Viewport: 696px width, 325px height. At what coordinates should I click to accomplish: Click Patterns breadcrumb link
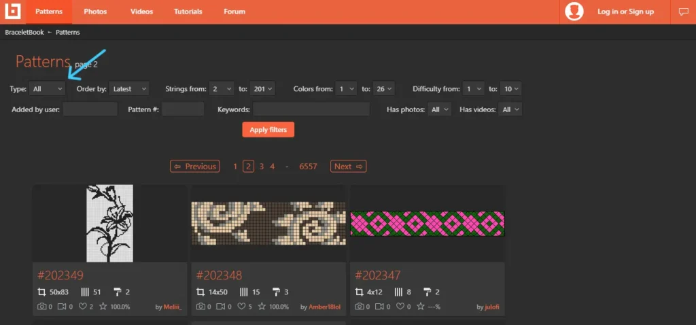(x=68, y=33)
